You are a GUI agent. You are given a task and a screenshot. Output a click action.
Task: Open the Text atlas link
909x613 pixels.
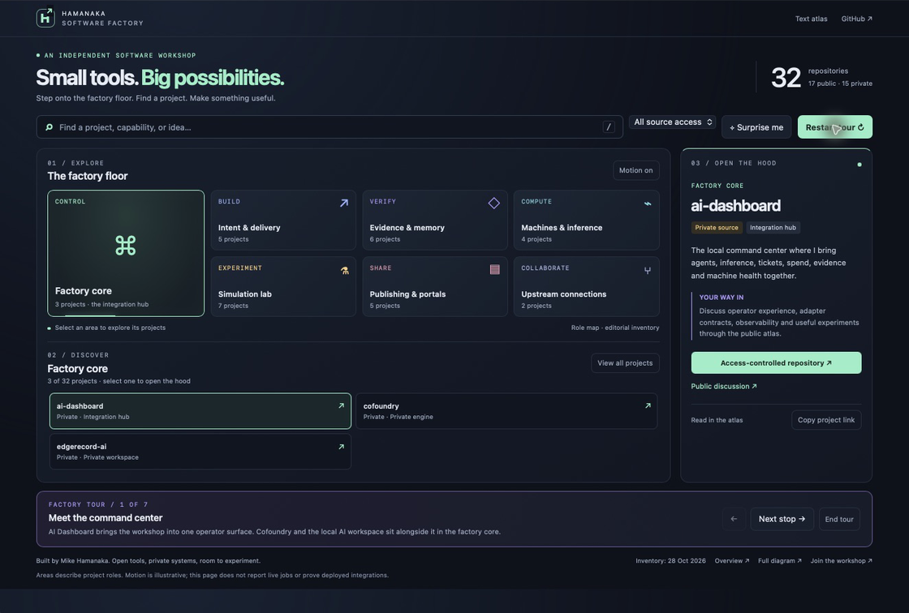[x=811, y=19]
